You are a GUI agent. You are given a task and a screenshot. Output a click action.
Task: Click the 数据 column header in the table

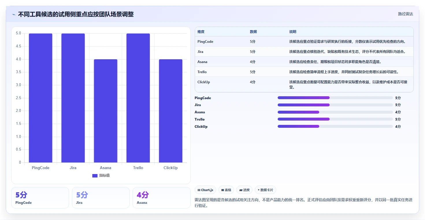tap(253, 32)
